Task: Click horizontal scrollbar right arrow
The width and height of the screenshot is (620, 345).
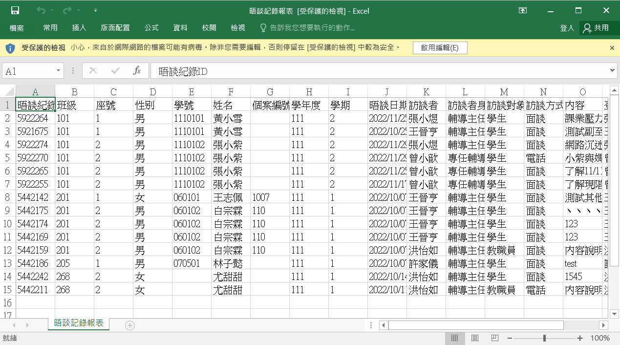Action: pyautogui.click(x=604, y=325)
